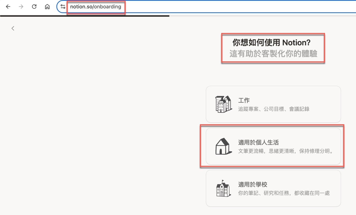The image size is (356, 215).
Task: Choose the 工作 option card
Action: point(273,104)
